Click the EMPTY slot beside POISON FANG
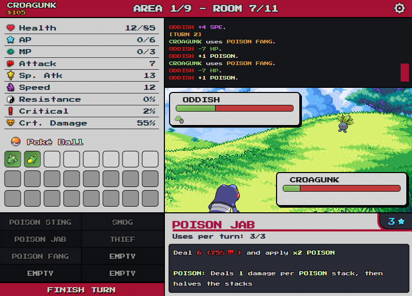The height and width of the screenshot is (296, 412). tap(123, 256)
